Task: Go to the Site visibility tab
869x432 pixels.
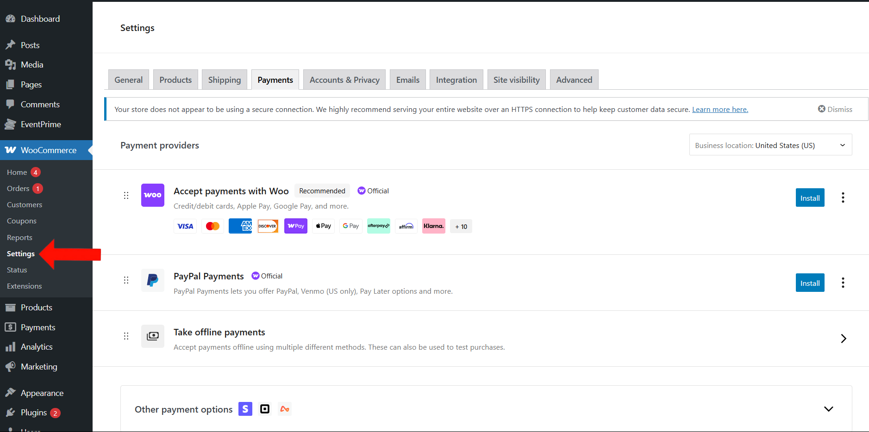Action: click(517, 80)
